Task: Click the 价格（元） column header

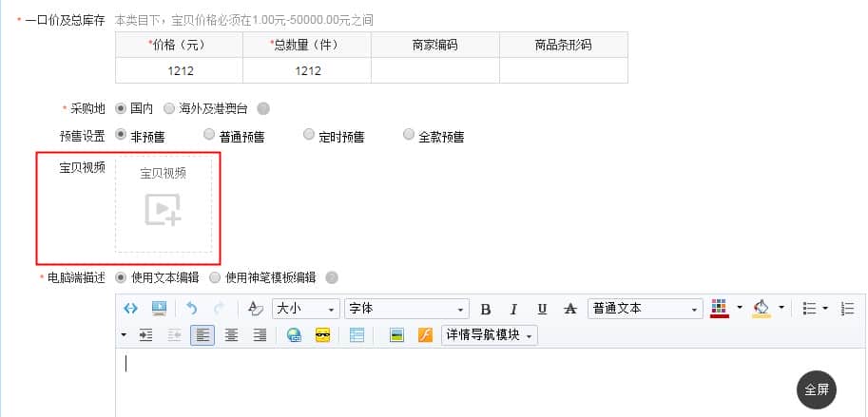Action: (x=179, y=45)
